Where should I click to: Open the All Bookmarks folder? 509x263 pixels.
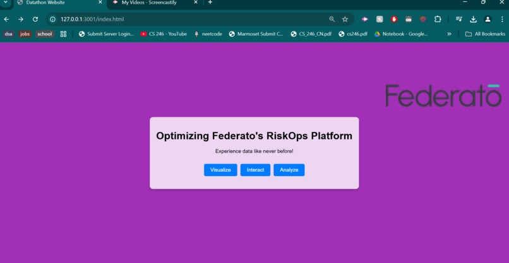(x=485, y=33)
